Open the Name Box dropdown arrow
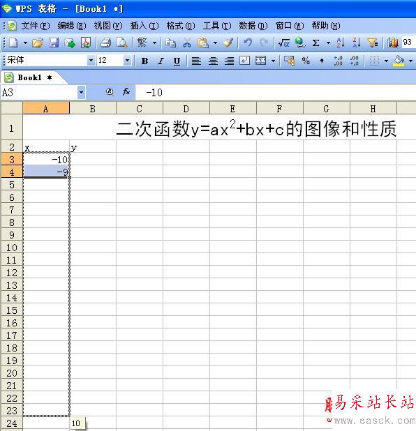 (x=81, y=93)
